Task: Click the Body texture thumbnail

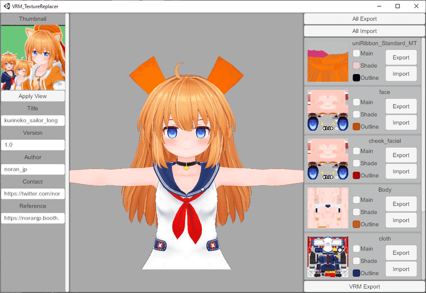Action: coord(327,208)
